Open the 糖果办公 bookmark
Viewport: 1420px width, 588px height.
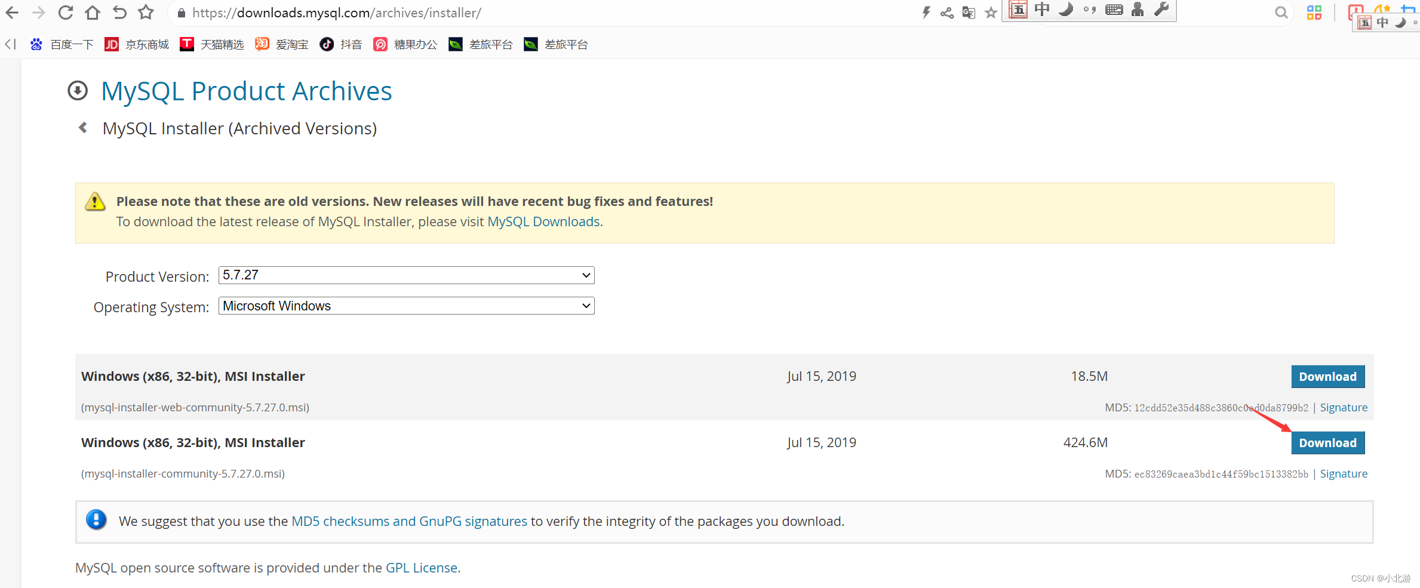405,45
